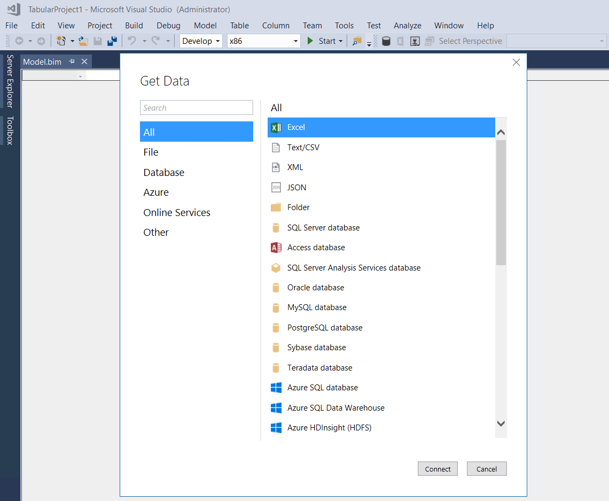Select the Azure SQL database source
609x501 pixels.
click(x=381, y=388)
